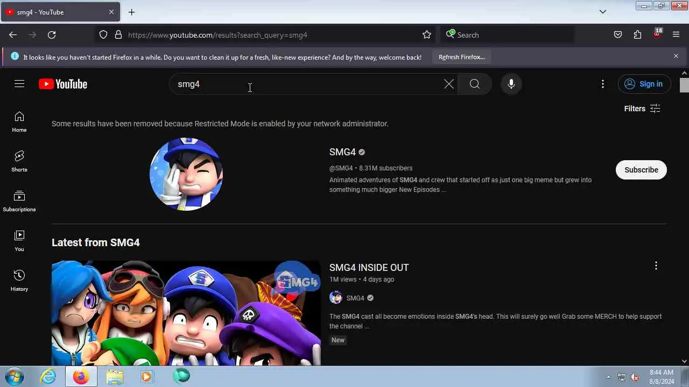Subscribe to the SMG4 channel

coord(641,170)
